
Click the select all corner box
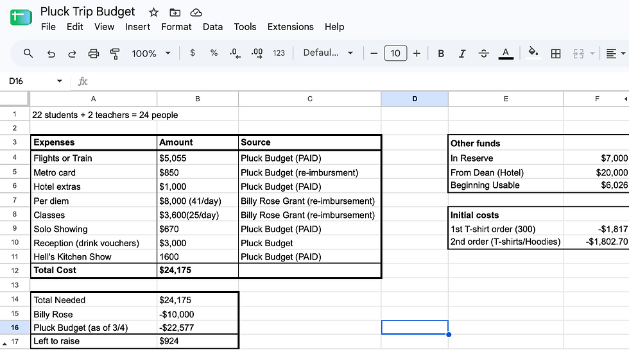(x=14, y=99)
